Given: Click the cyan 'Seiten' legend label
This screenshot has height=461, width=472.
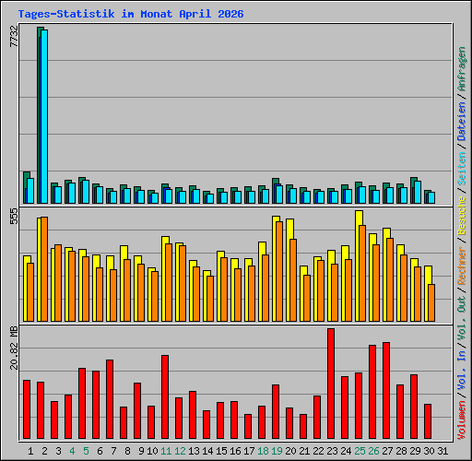Looking at the screenshot, I should pos(462,169).
